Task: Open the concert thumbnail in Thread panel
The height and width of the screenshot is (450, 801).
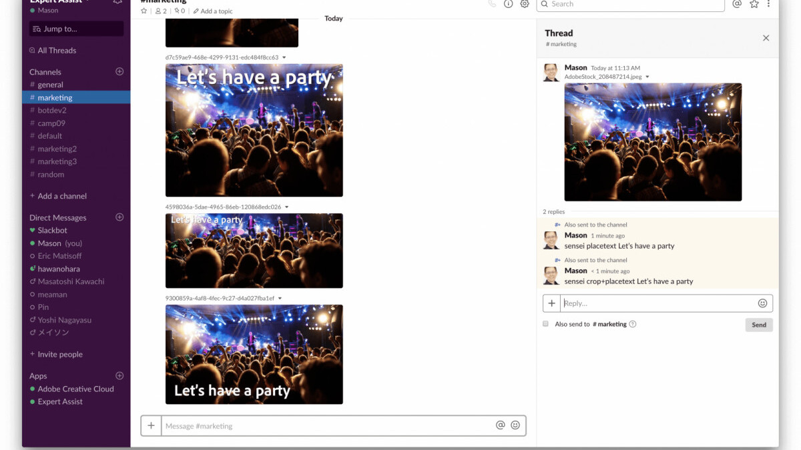Action: [653, 142]
